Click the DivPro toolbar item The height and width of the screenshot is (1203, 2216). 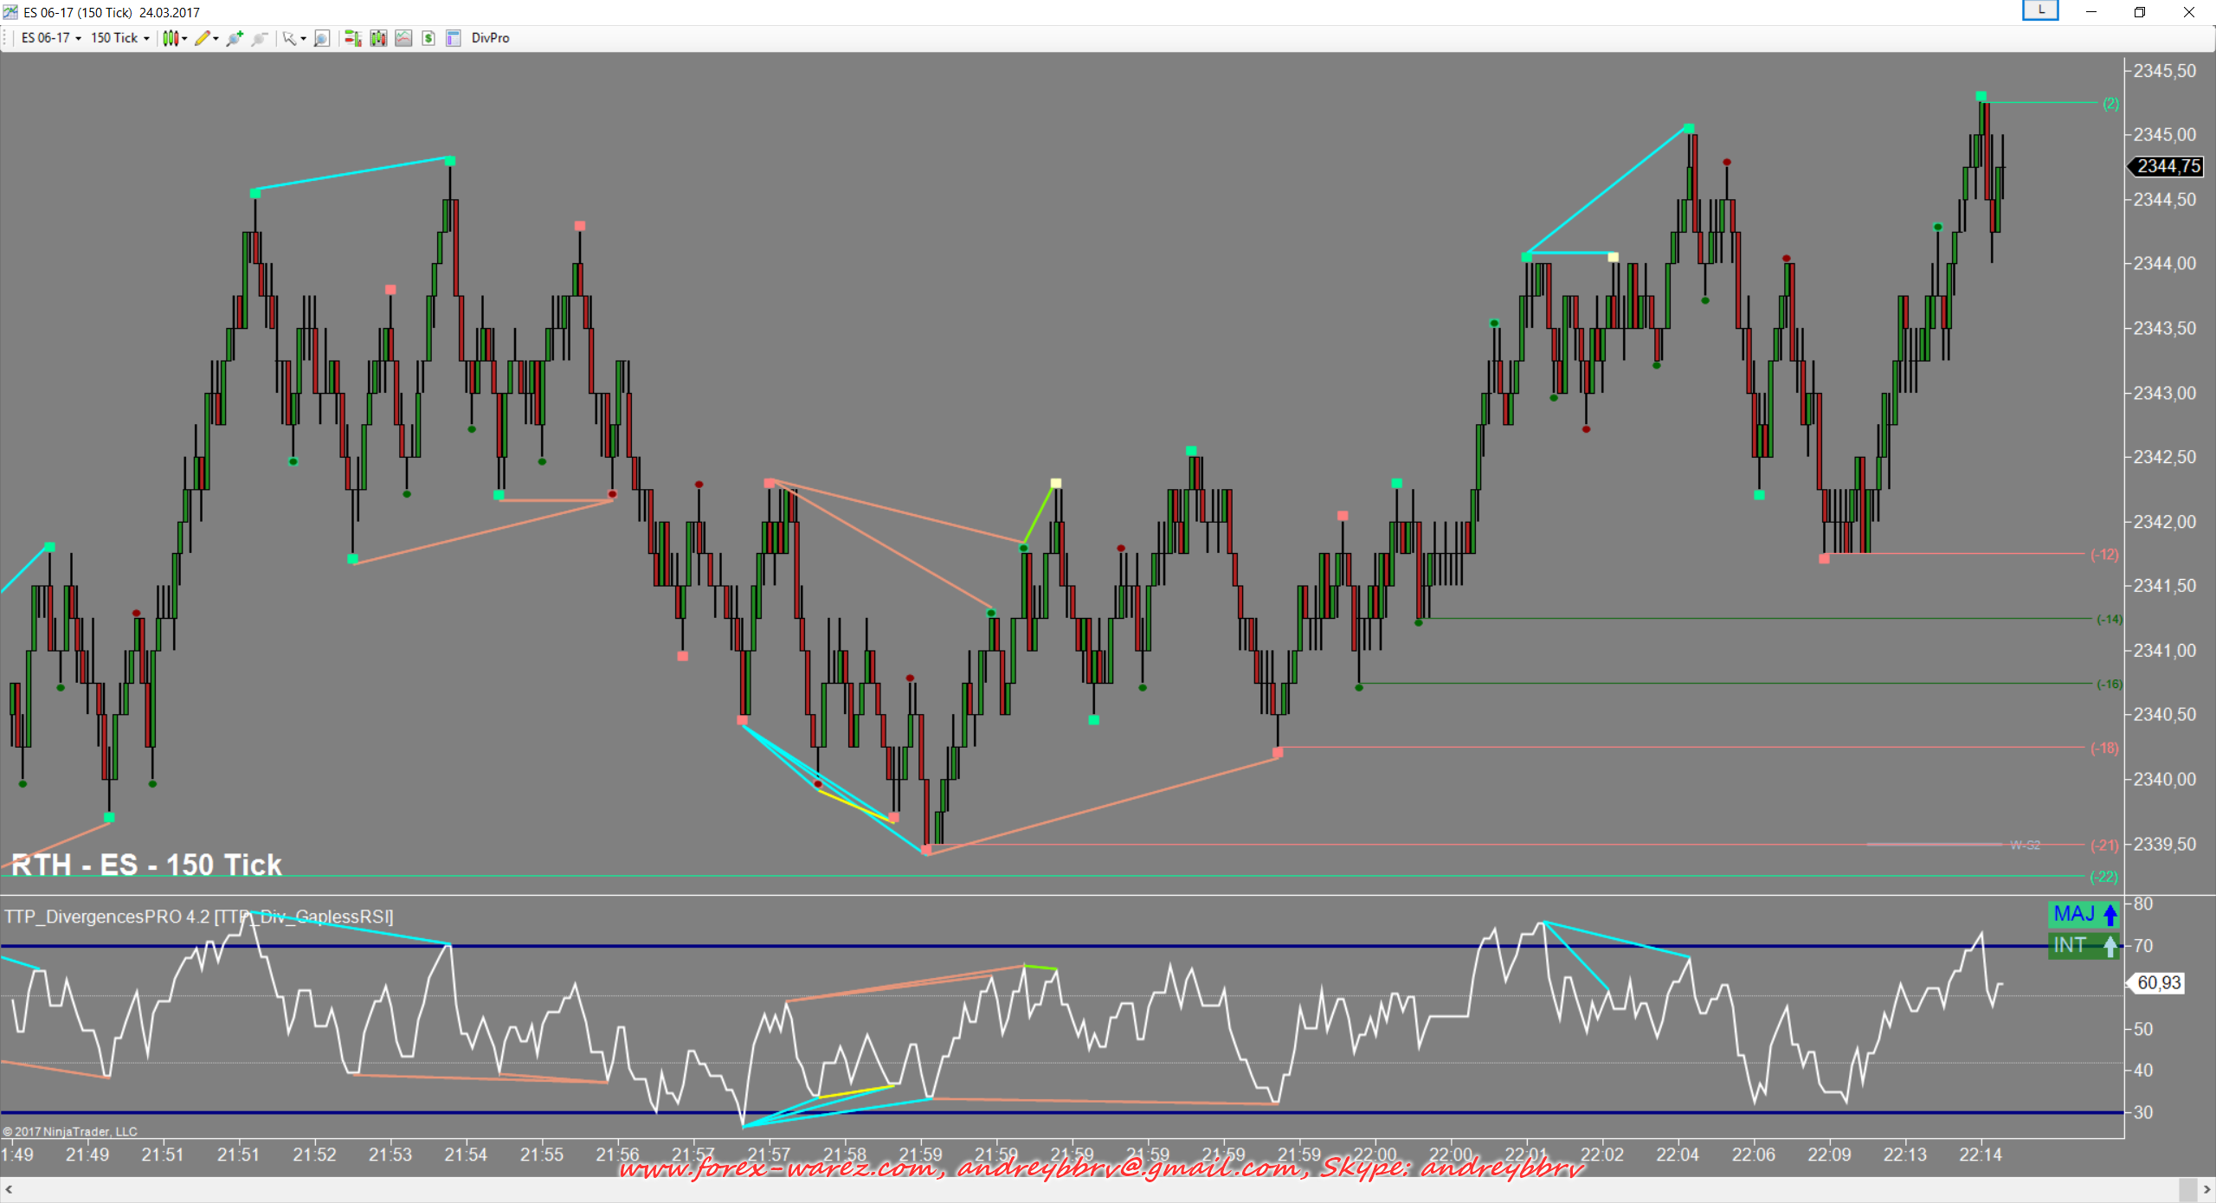click(490, 38)
